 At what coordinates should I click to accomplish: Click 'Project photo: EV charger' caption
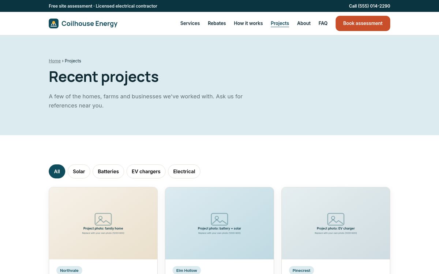coord(336,228)
